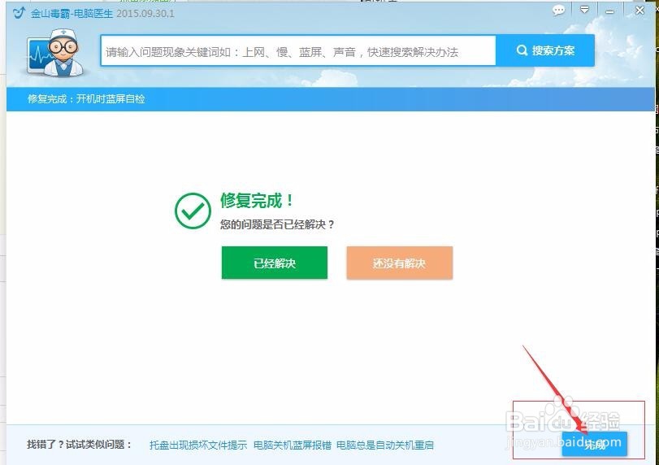Click the green checkmark success icon

tap(193, 211)
